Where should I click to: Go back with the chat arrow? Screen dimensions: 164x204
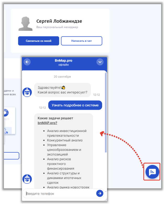pyautogui.click(x=27, y=62)
